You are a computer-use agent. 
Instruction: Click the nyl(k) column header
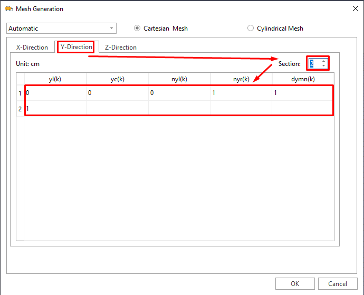(x=179, y=79)
